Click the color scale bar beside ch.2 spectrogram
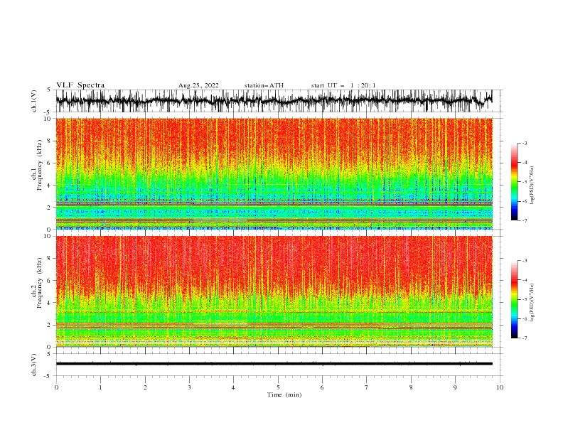Screen dimensions: 563x435 (514, 299)
